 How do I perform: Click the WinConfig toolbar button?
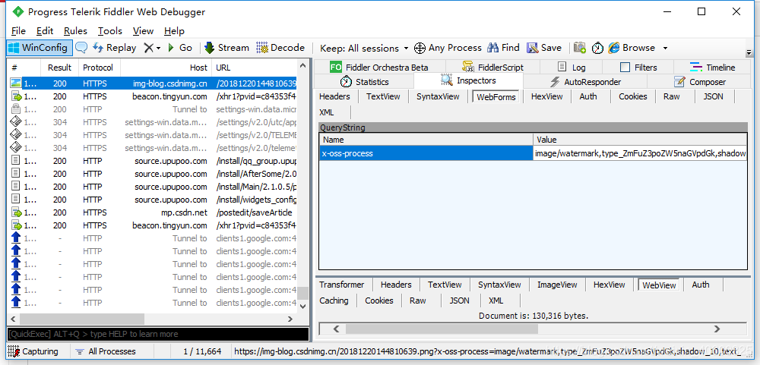pos(40,48)
